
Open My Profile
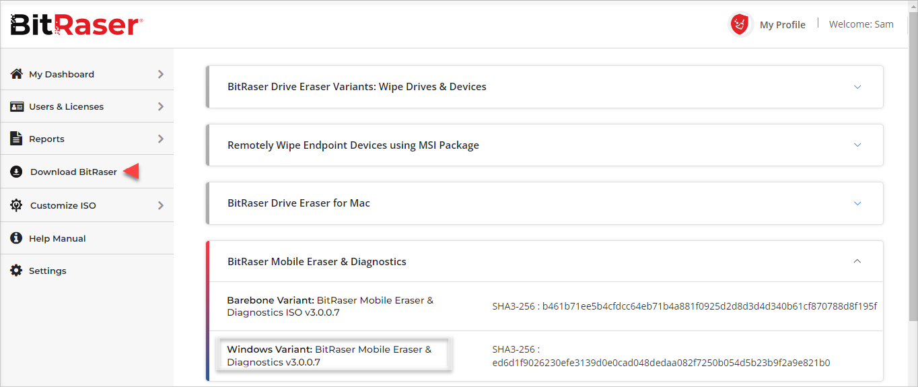(782, 25)
